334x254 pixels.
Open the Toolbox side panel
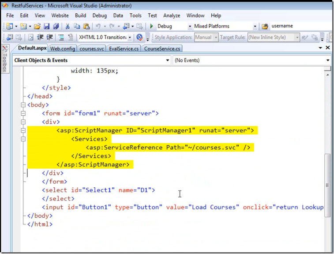tap(5, 59)
